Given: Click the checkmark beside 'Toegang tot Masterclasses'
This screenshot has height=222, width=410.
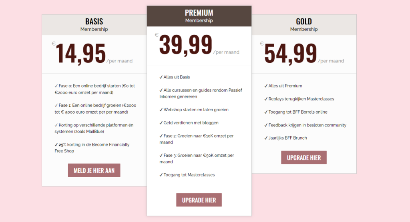Looking at the screenshot, I should click(161, 175).
